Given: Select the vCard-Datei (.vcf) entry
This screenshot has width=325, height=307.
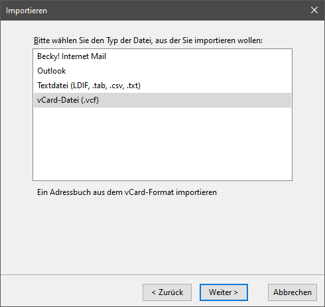Looking at the screenshot, I should (x=162, y=100).
